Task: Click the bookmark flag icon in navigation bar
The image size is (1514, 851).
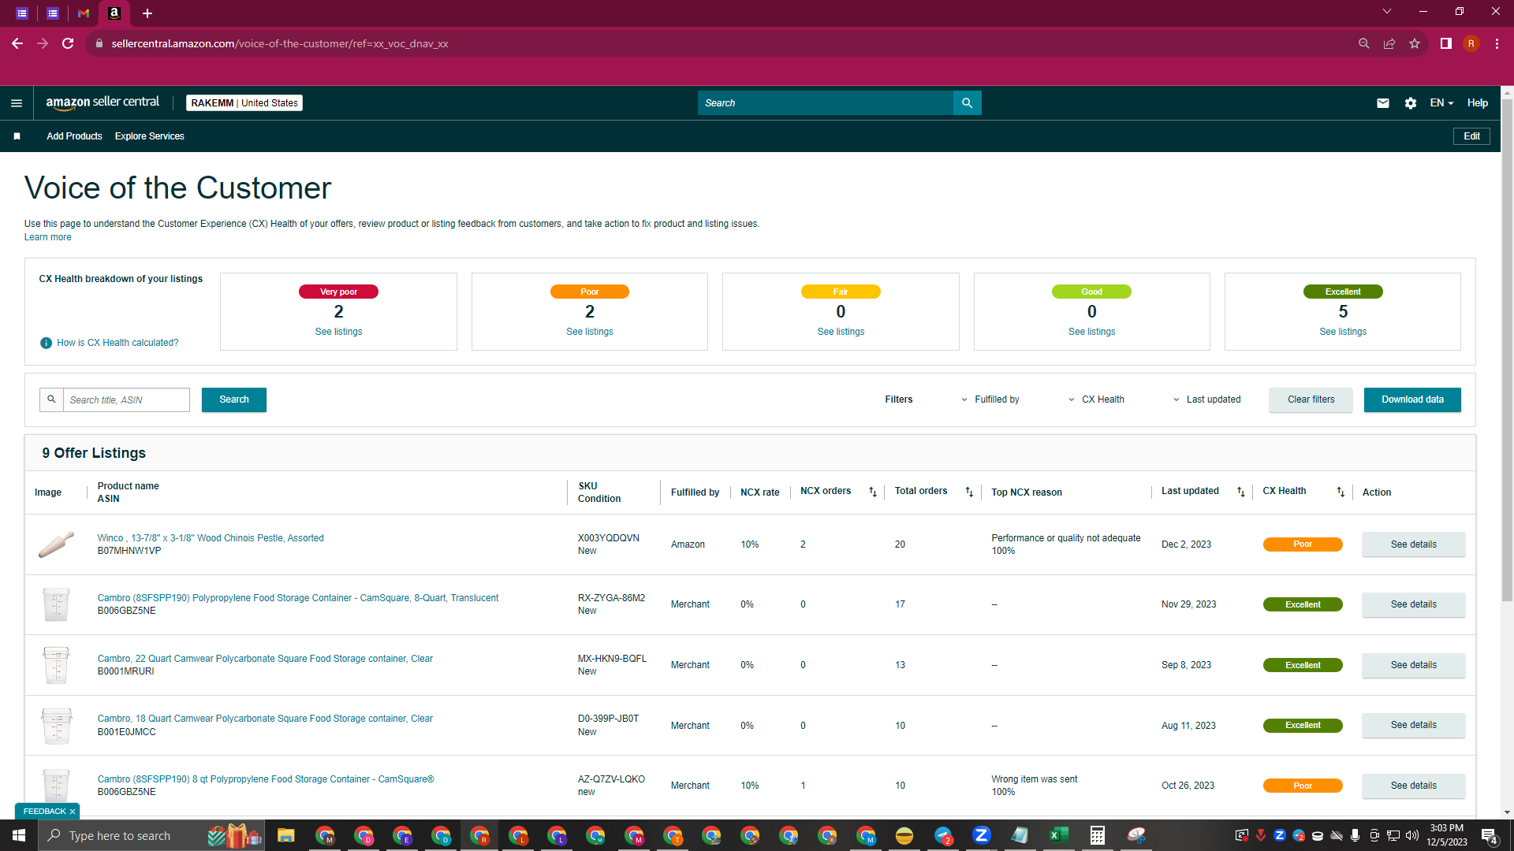Action: pos(17,136)
